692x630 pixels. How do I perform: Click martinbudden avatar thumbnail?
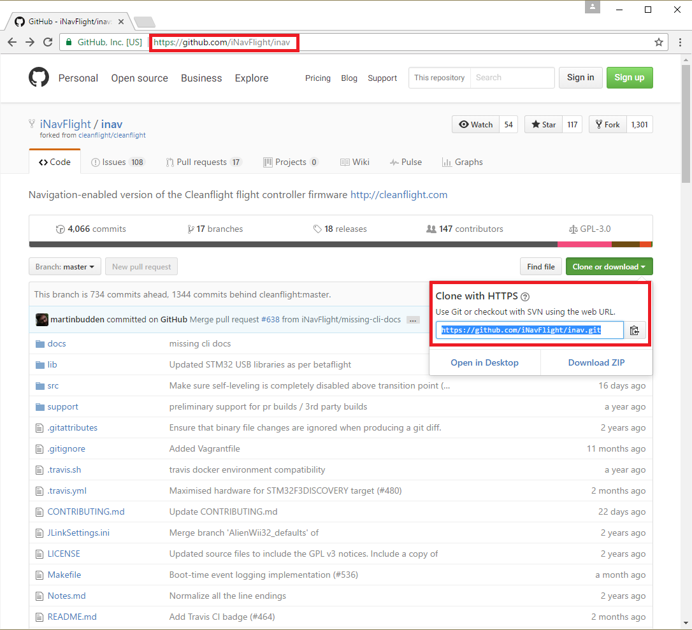pyautogui.click(x=42, y=319)
